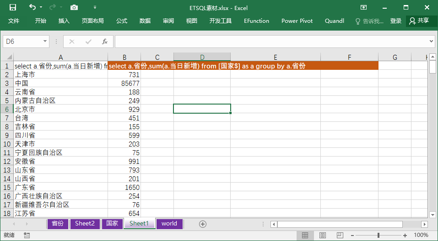Add a new sheet with plus icon
Screen dimensions: 438x241
point(203,224)
